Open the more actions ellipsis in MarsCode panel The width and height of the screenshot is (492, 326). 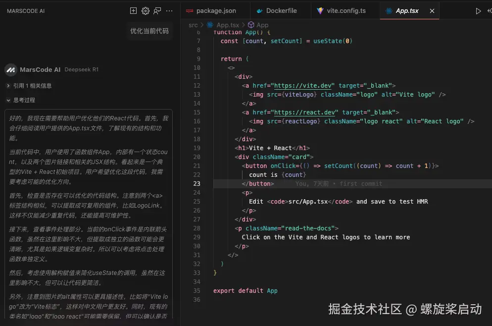click(x=169, y=10)
